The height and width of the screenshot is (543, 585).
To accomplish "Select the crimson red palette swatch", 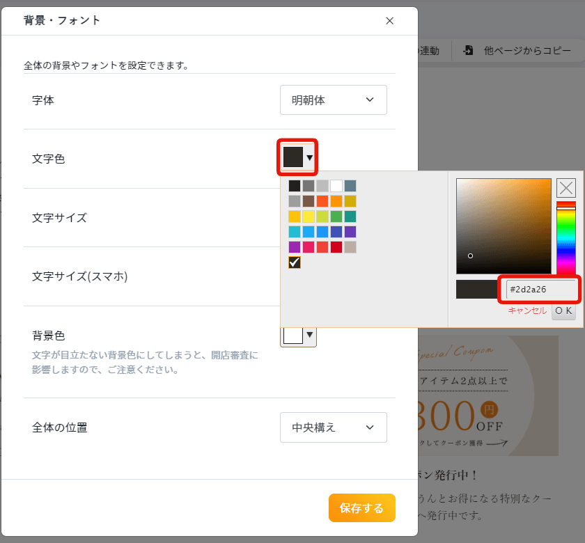I will click(336, 247).
